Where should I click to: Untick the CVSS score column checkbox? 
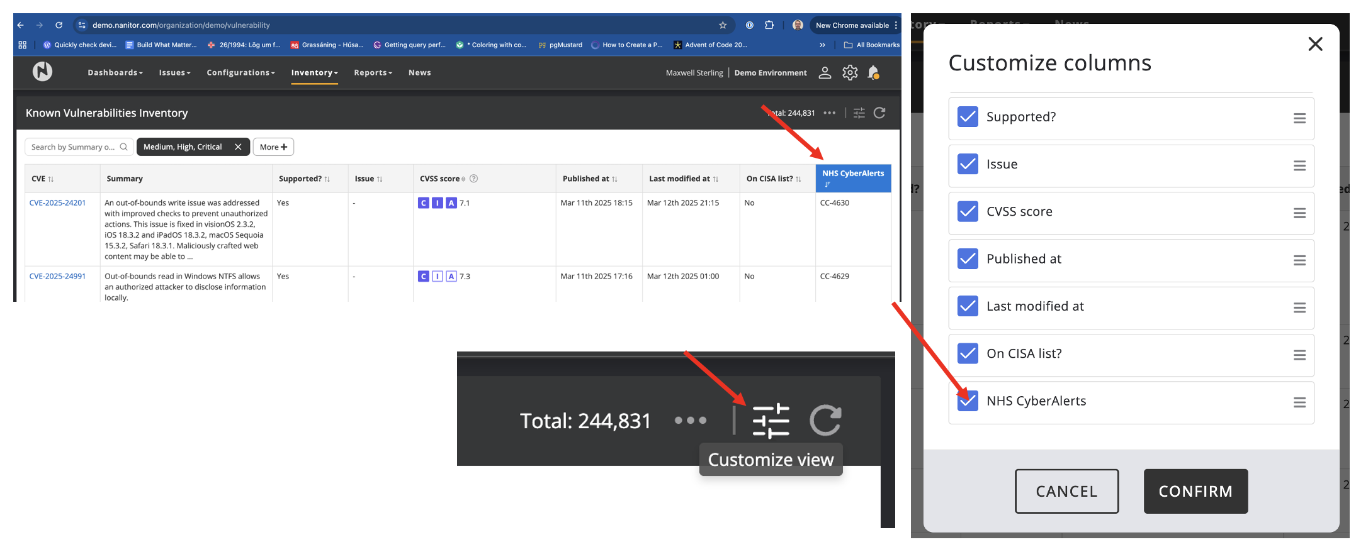968,212
